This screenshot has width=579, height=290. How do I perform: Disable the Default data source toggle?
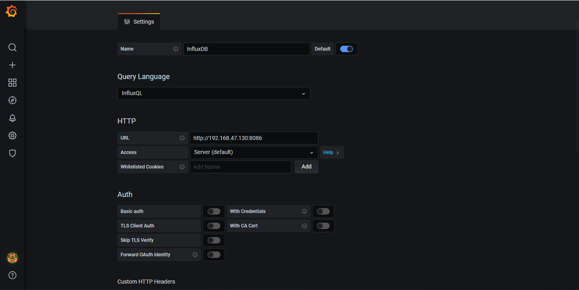pos(346,49)
